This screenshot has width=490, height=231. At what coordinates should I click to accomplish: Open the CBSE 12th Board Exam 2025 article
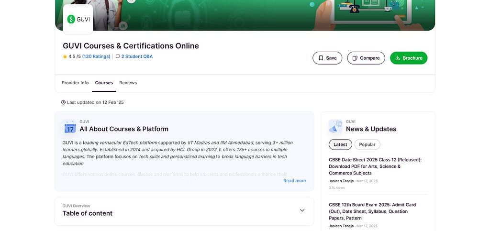coord(372,211)
